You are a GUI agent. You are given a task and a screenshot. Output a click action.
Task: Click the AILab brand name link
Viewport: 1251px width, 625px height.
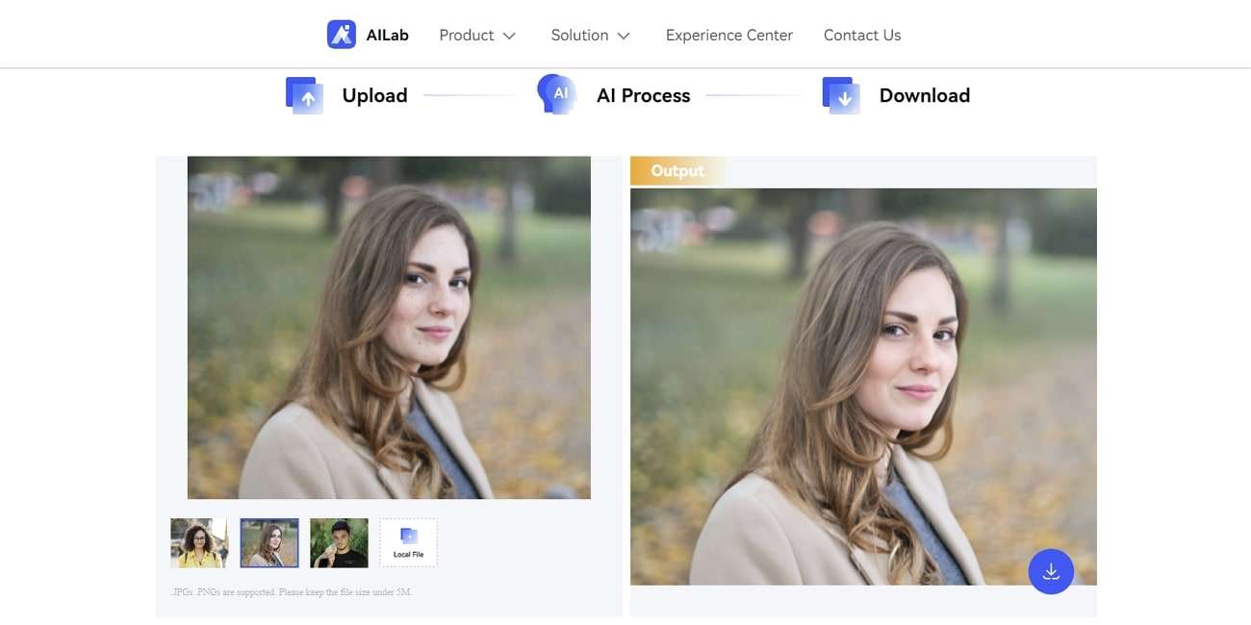click(x=386, y=34)
